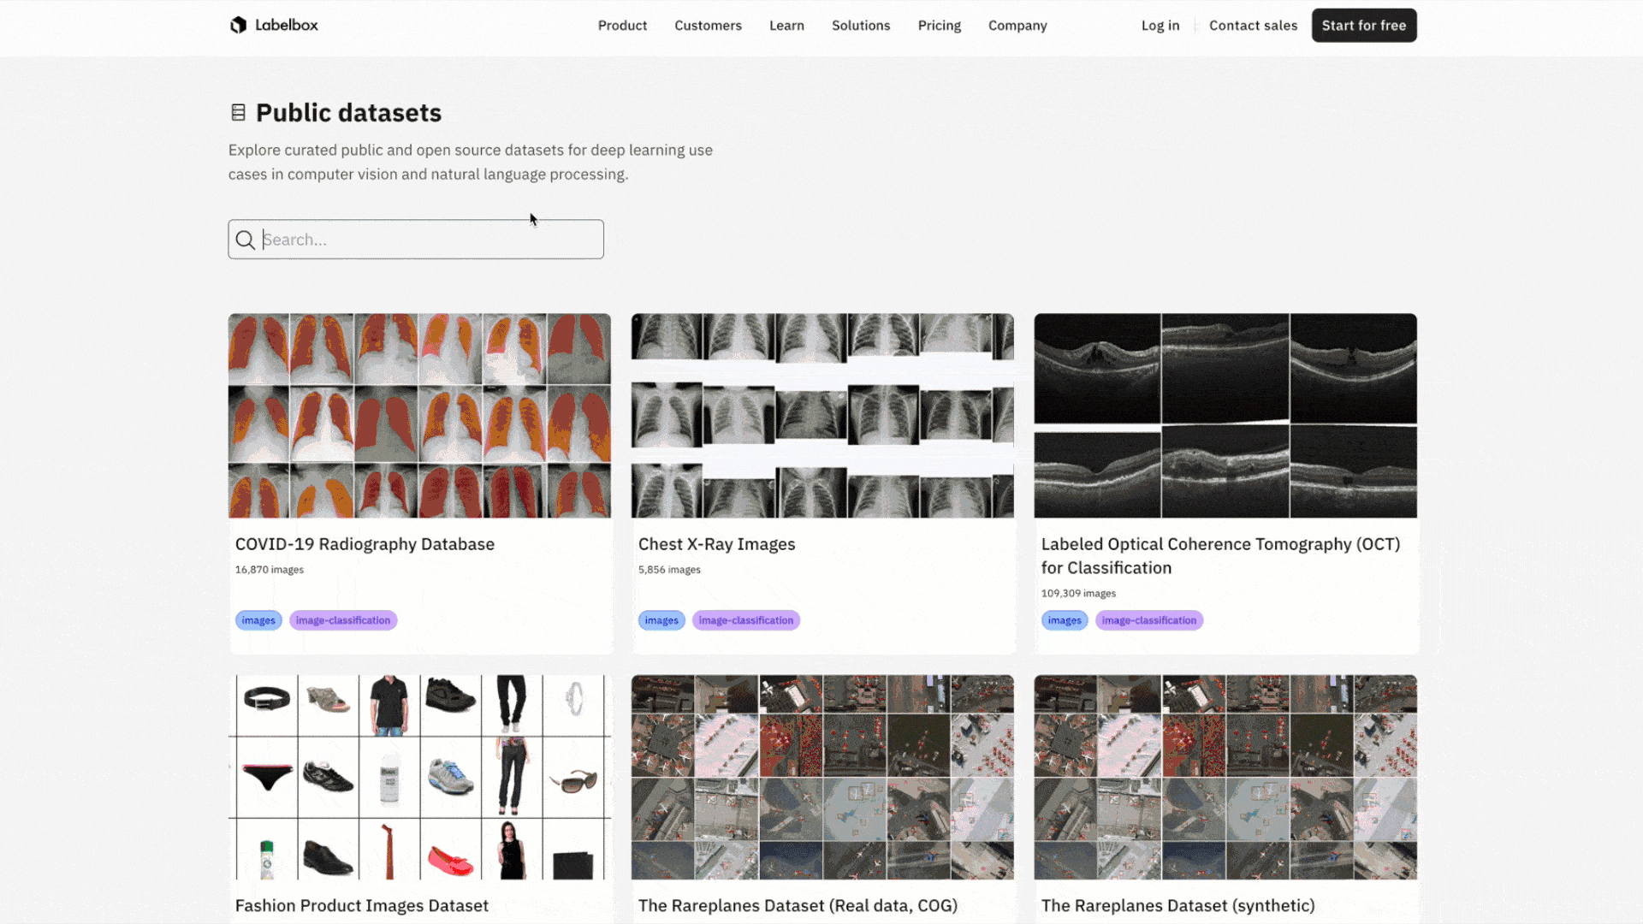Image resolution: width=1643 pixels, height=924 pixels.
Task: Go to the Pricing page
Action: 939,25
